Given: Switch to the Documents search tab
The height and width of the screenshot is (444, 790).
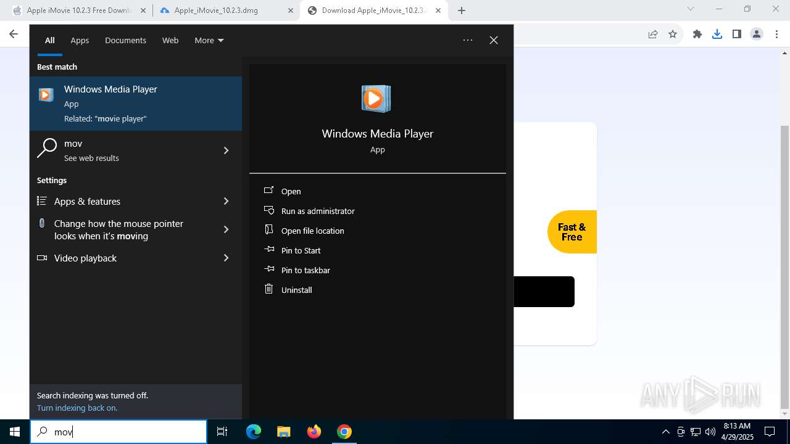Looking at the screenshot, I should 125,40.
